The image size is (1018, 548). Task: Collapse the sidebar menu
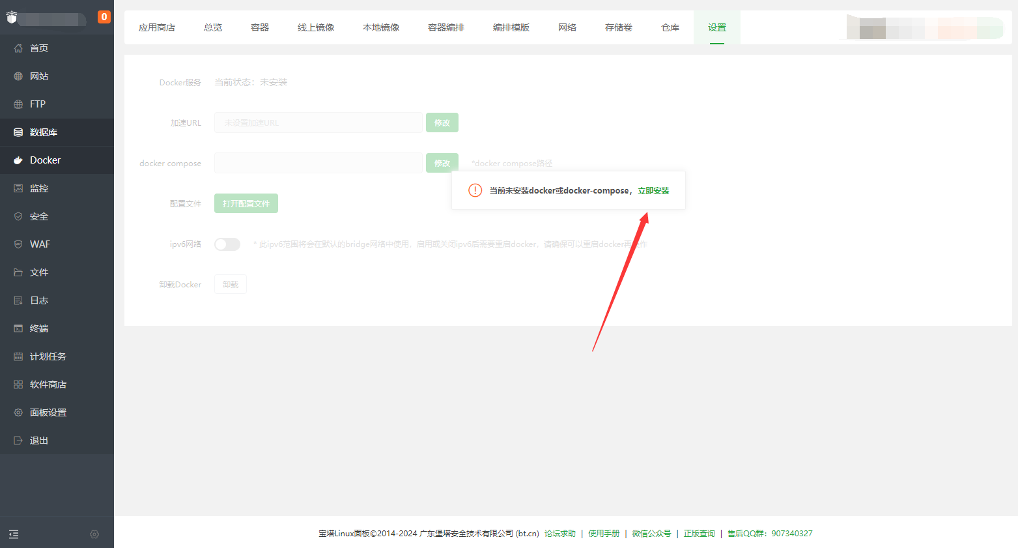coord(14,534)
